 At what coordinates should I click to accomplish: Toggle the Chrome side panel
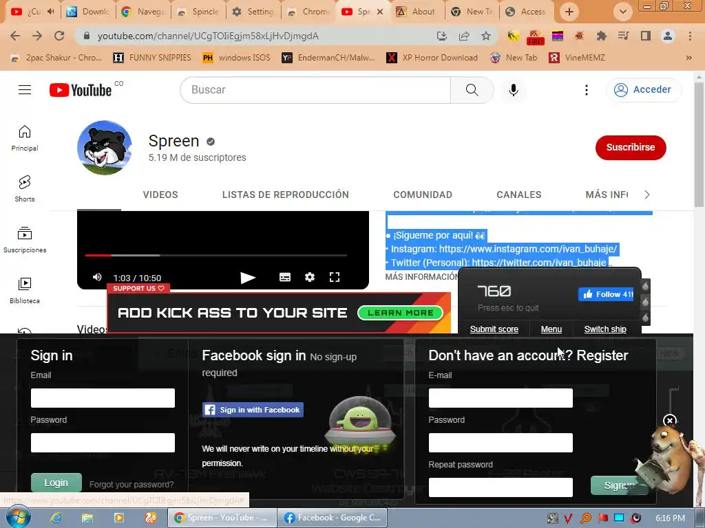coord(646,36)
